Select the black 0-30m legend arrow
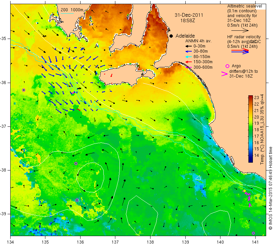The image size is (273, 246). click(x=188, y=46)
